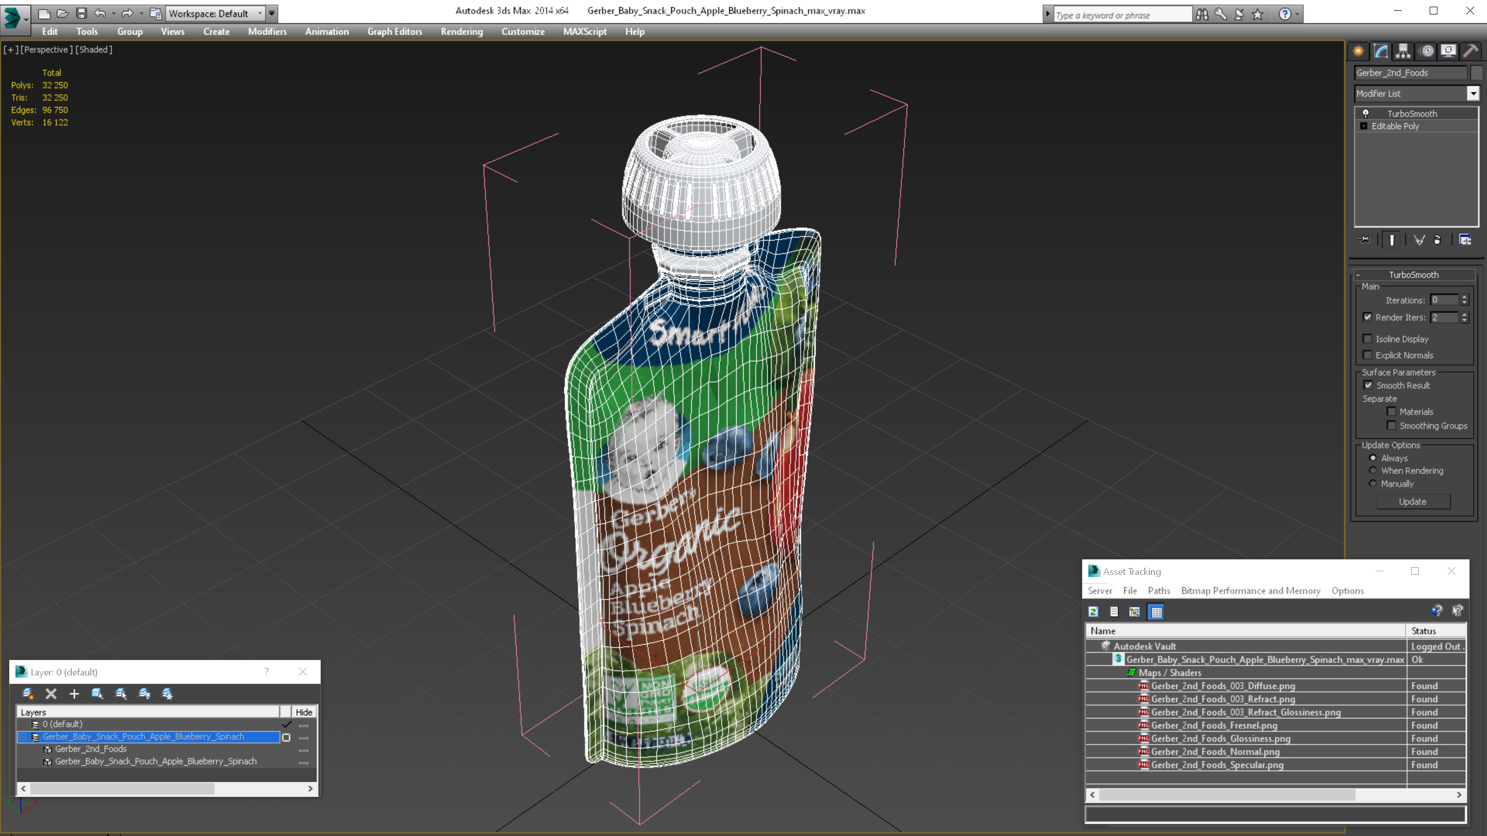Toggle Smooth Result checkbox

click(x=1368, y=385)
